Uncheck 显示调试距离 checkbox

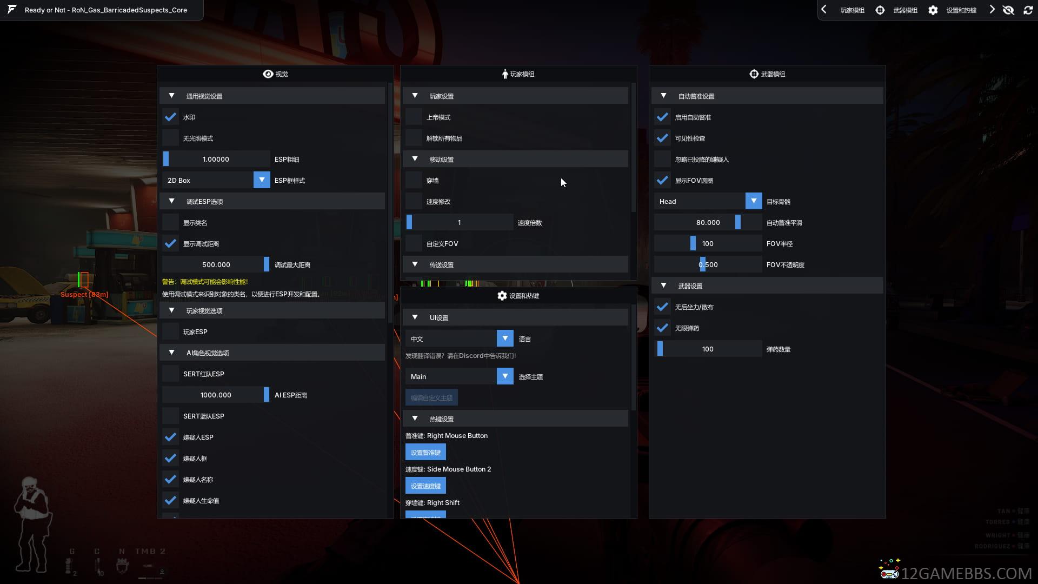click(170, 243)
